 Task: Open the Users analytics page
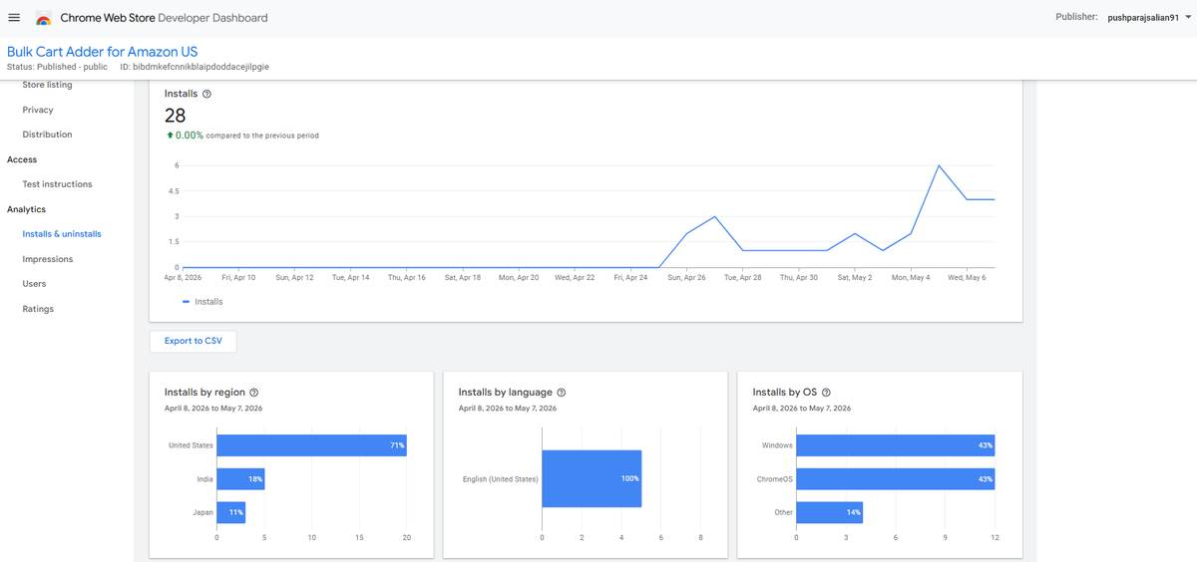point(34,284)
